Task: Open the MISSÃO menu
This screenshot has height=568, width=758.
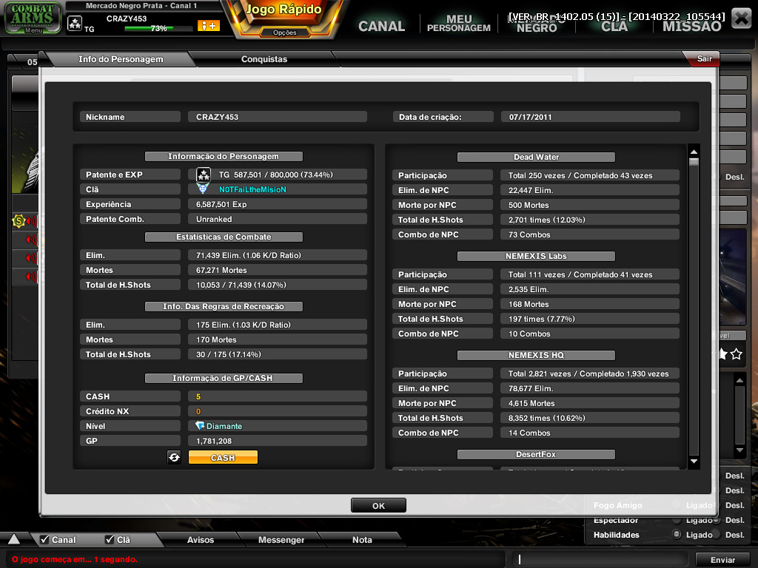Action: [692, 26]
